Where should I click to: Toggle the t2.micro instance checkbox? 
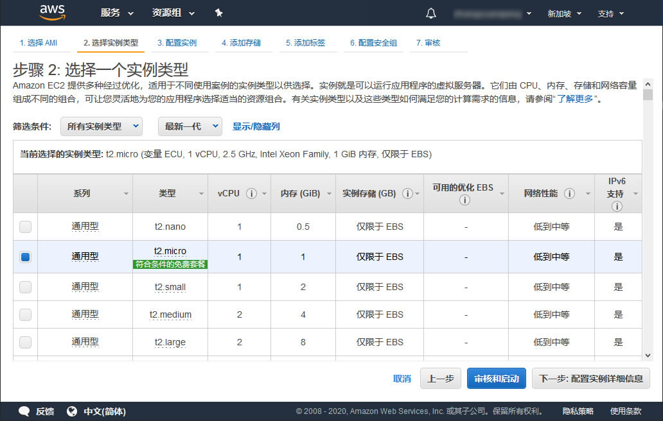25,257
